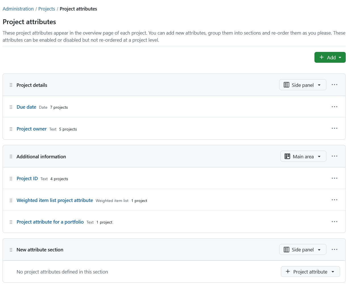Click the main area layout icon for Additional information

[287, 156]
